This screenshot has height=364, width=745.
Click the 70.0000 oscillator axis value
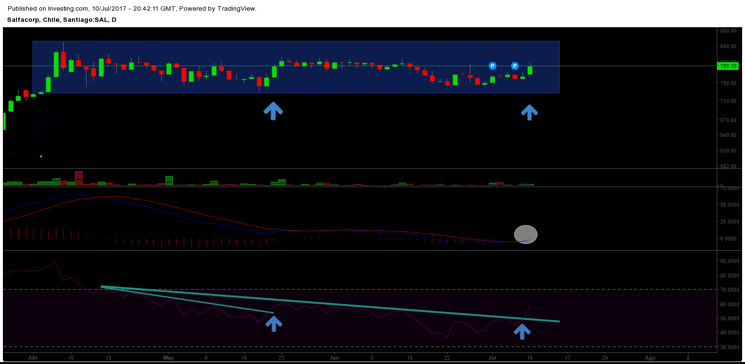[x=729, y=290]
